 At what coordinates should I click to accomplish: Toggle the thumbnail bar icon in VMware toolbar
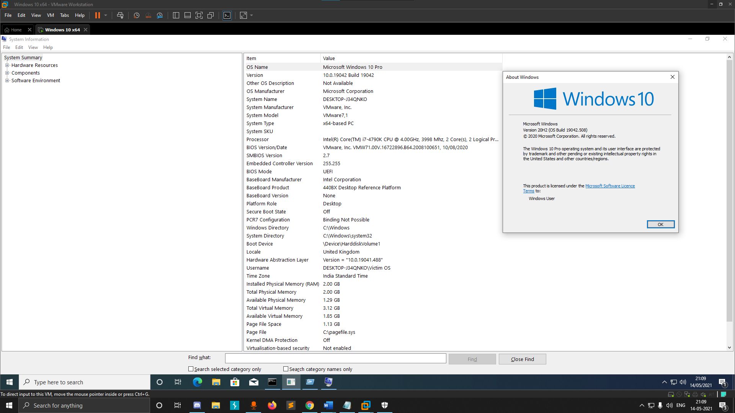click(188, 15)
